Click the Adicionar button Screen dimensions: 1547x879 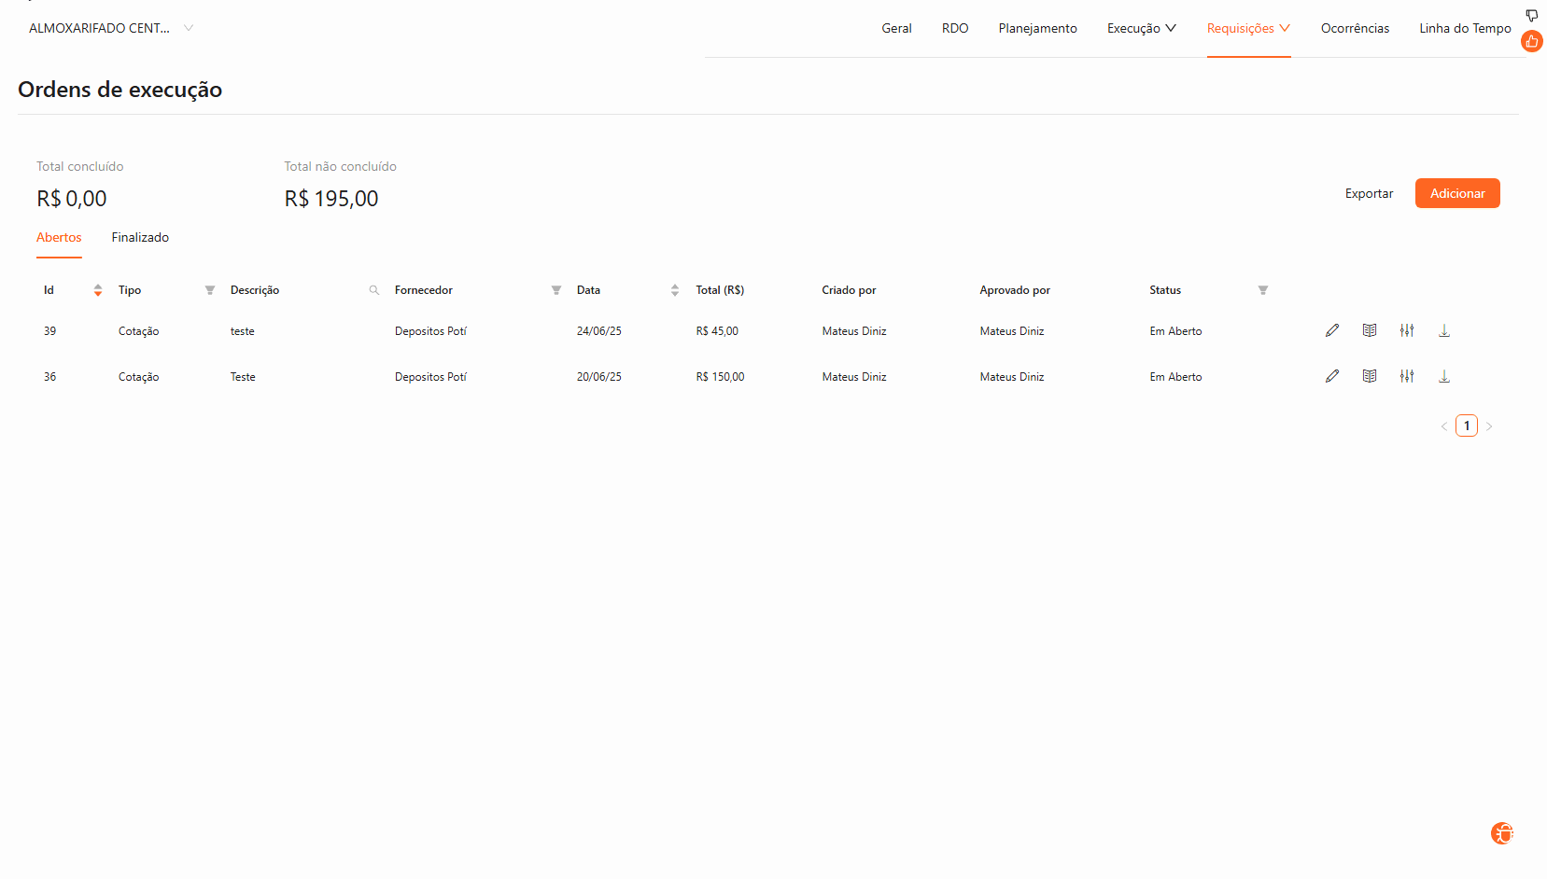pos(1457,193)
